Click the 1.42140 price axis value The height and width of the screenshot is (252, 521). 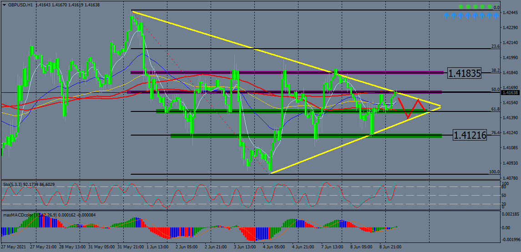click(x=510, y=43)
